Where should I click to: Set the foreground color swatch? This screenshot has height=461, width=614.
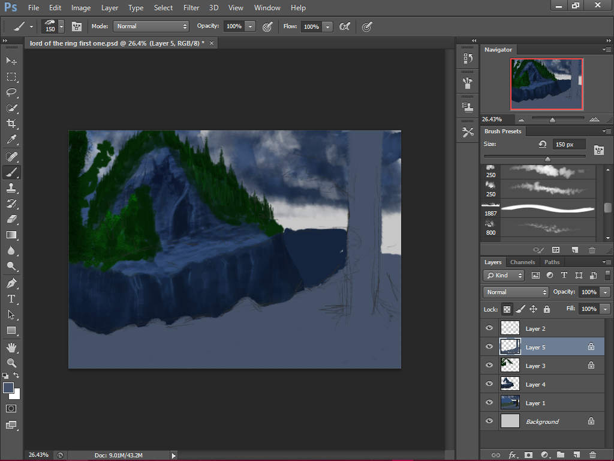coord(8,388)
